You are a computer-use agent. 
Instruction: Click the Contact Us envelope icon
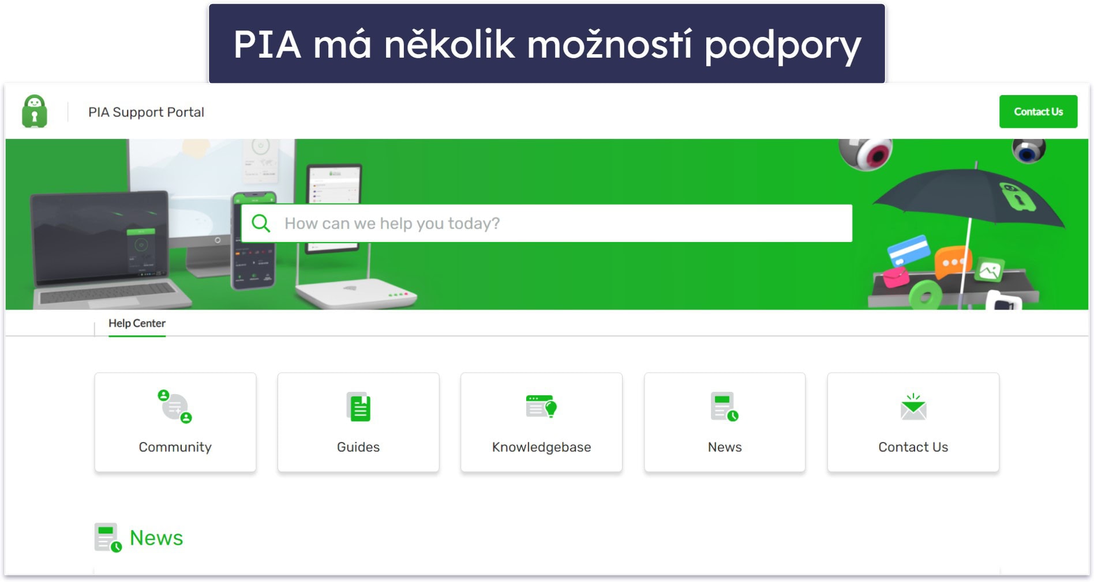click(913, 407)
